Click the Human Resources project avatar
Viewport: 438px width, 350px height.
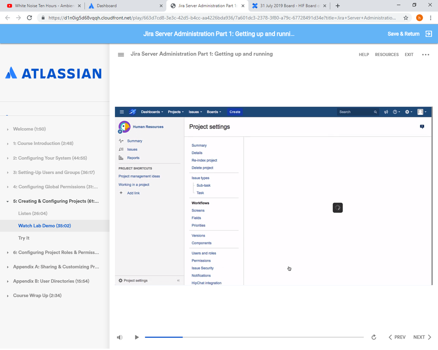(124, 127)
